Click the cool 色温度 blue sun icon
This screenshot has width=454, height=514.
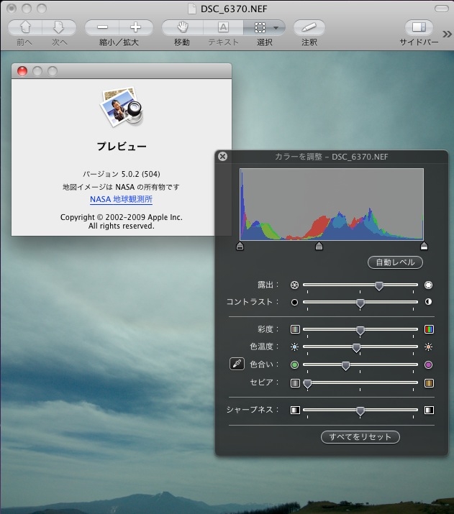click(294, 347)
